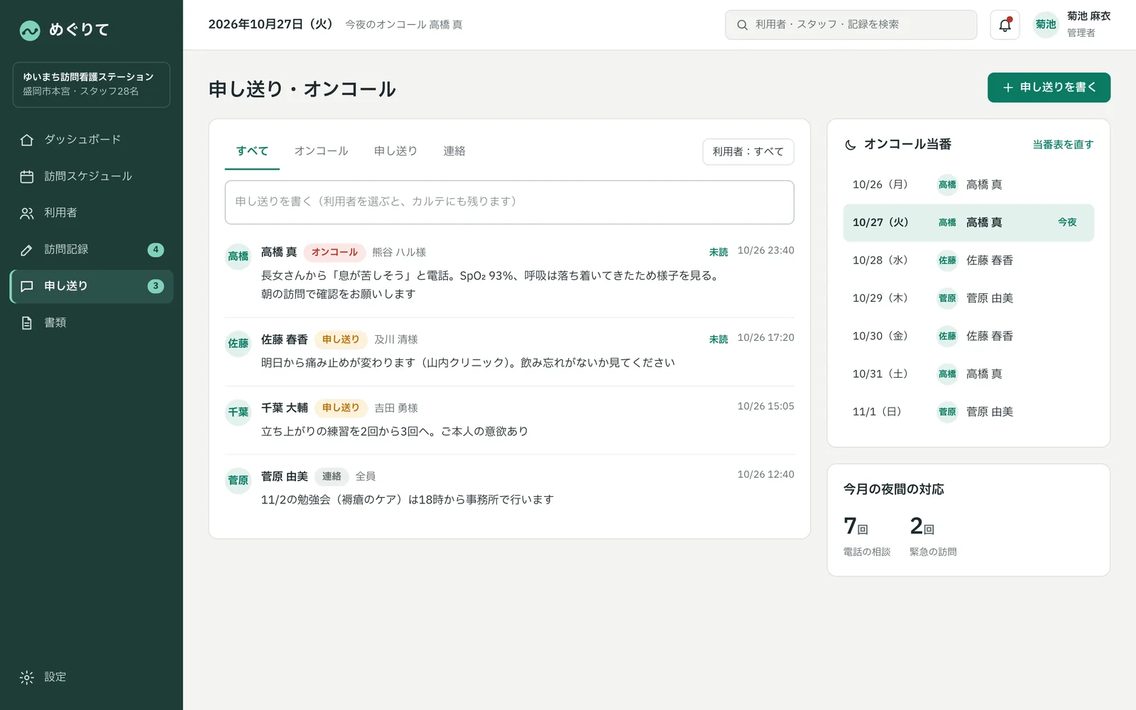Click the ダッシュボード home icon
1136x710 pixels.
(27, 140)
